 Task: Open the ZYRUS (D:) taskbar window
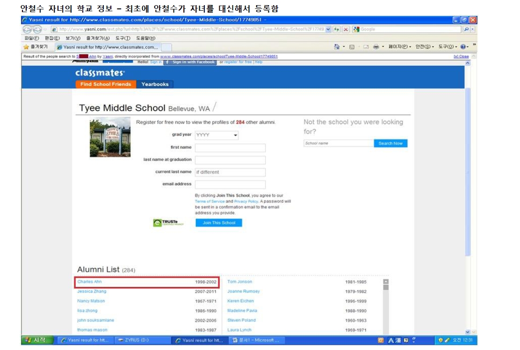142,340
